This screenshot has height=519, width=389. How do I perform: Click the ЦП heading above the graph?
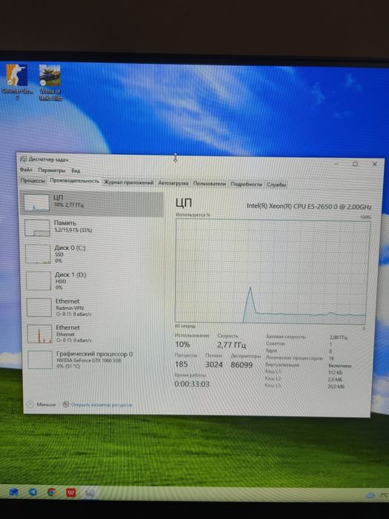(184, 202)
